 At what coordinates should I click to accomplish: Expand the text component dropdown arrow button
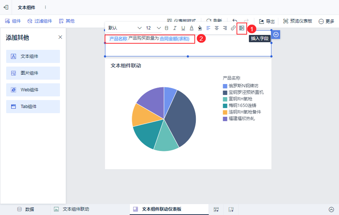[x=276, y=35]
